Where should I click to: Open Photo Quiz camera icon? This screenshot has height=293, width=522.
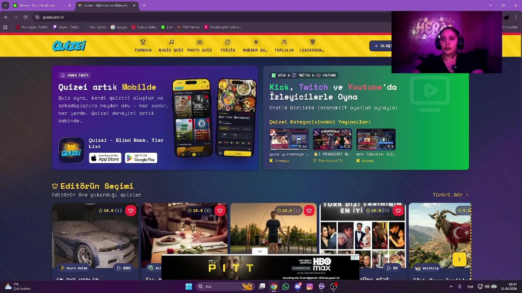pos(199,42)
